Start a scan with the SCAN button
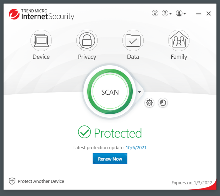The width and height of the screenshot is (220, 196). click(x=110, y=92)
